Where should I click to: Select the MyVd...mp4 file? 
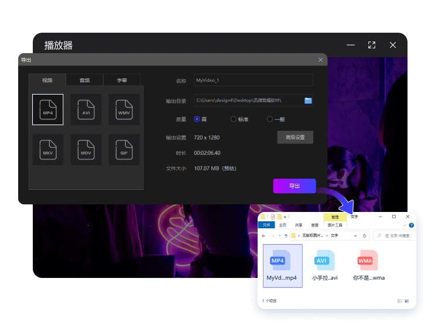283,266
